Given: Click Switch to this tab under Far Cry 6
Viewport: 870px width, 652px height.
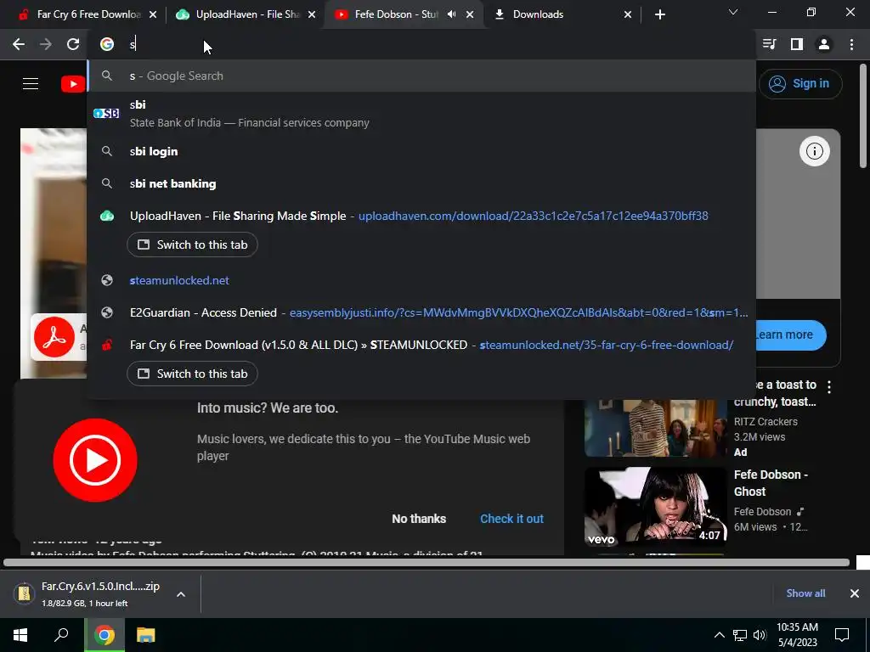Looking at the screenshot, I should [192, 374].
